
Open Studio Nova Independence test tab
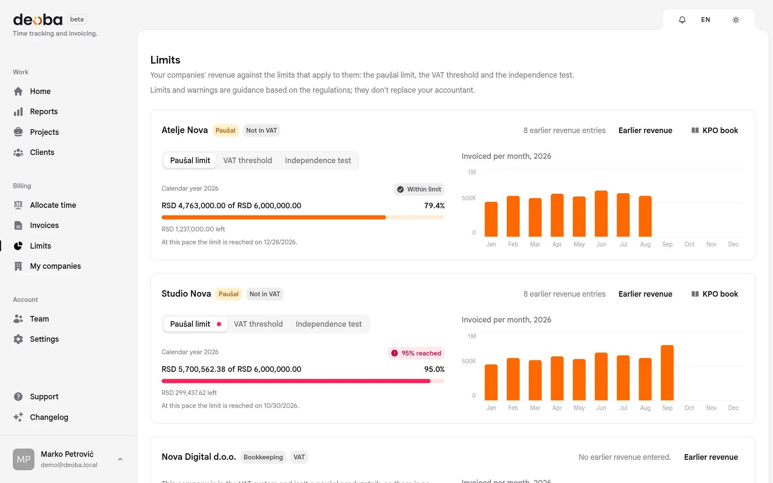click(x=329, y=324)
